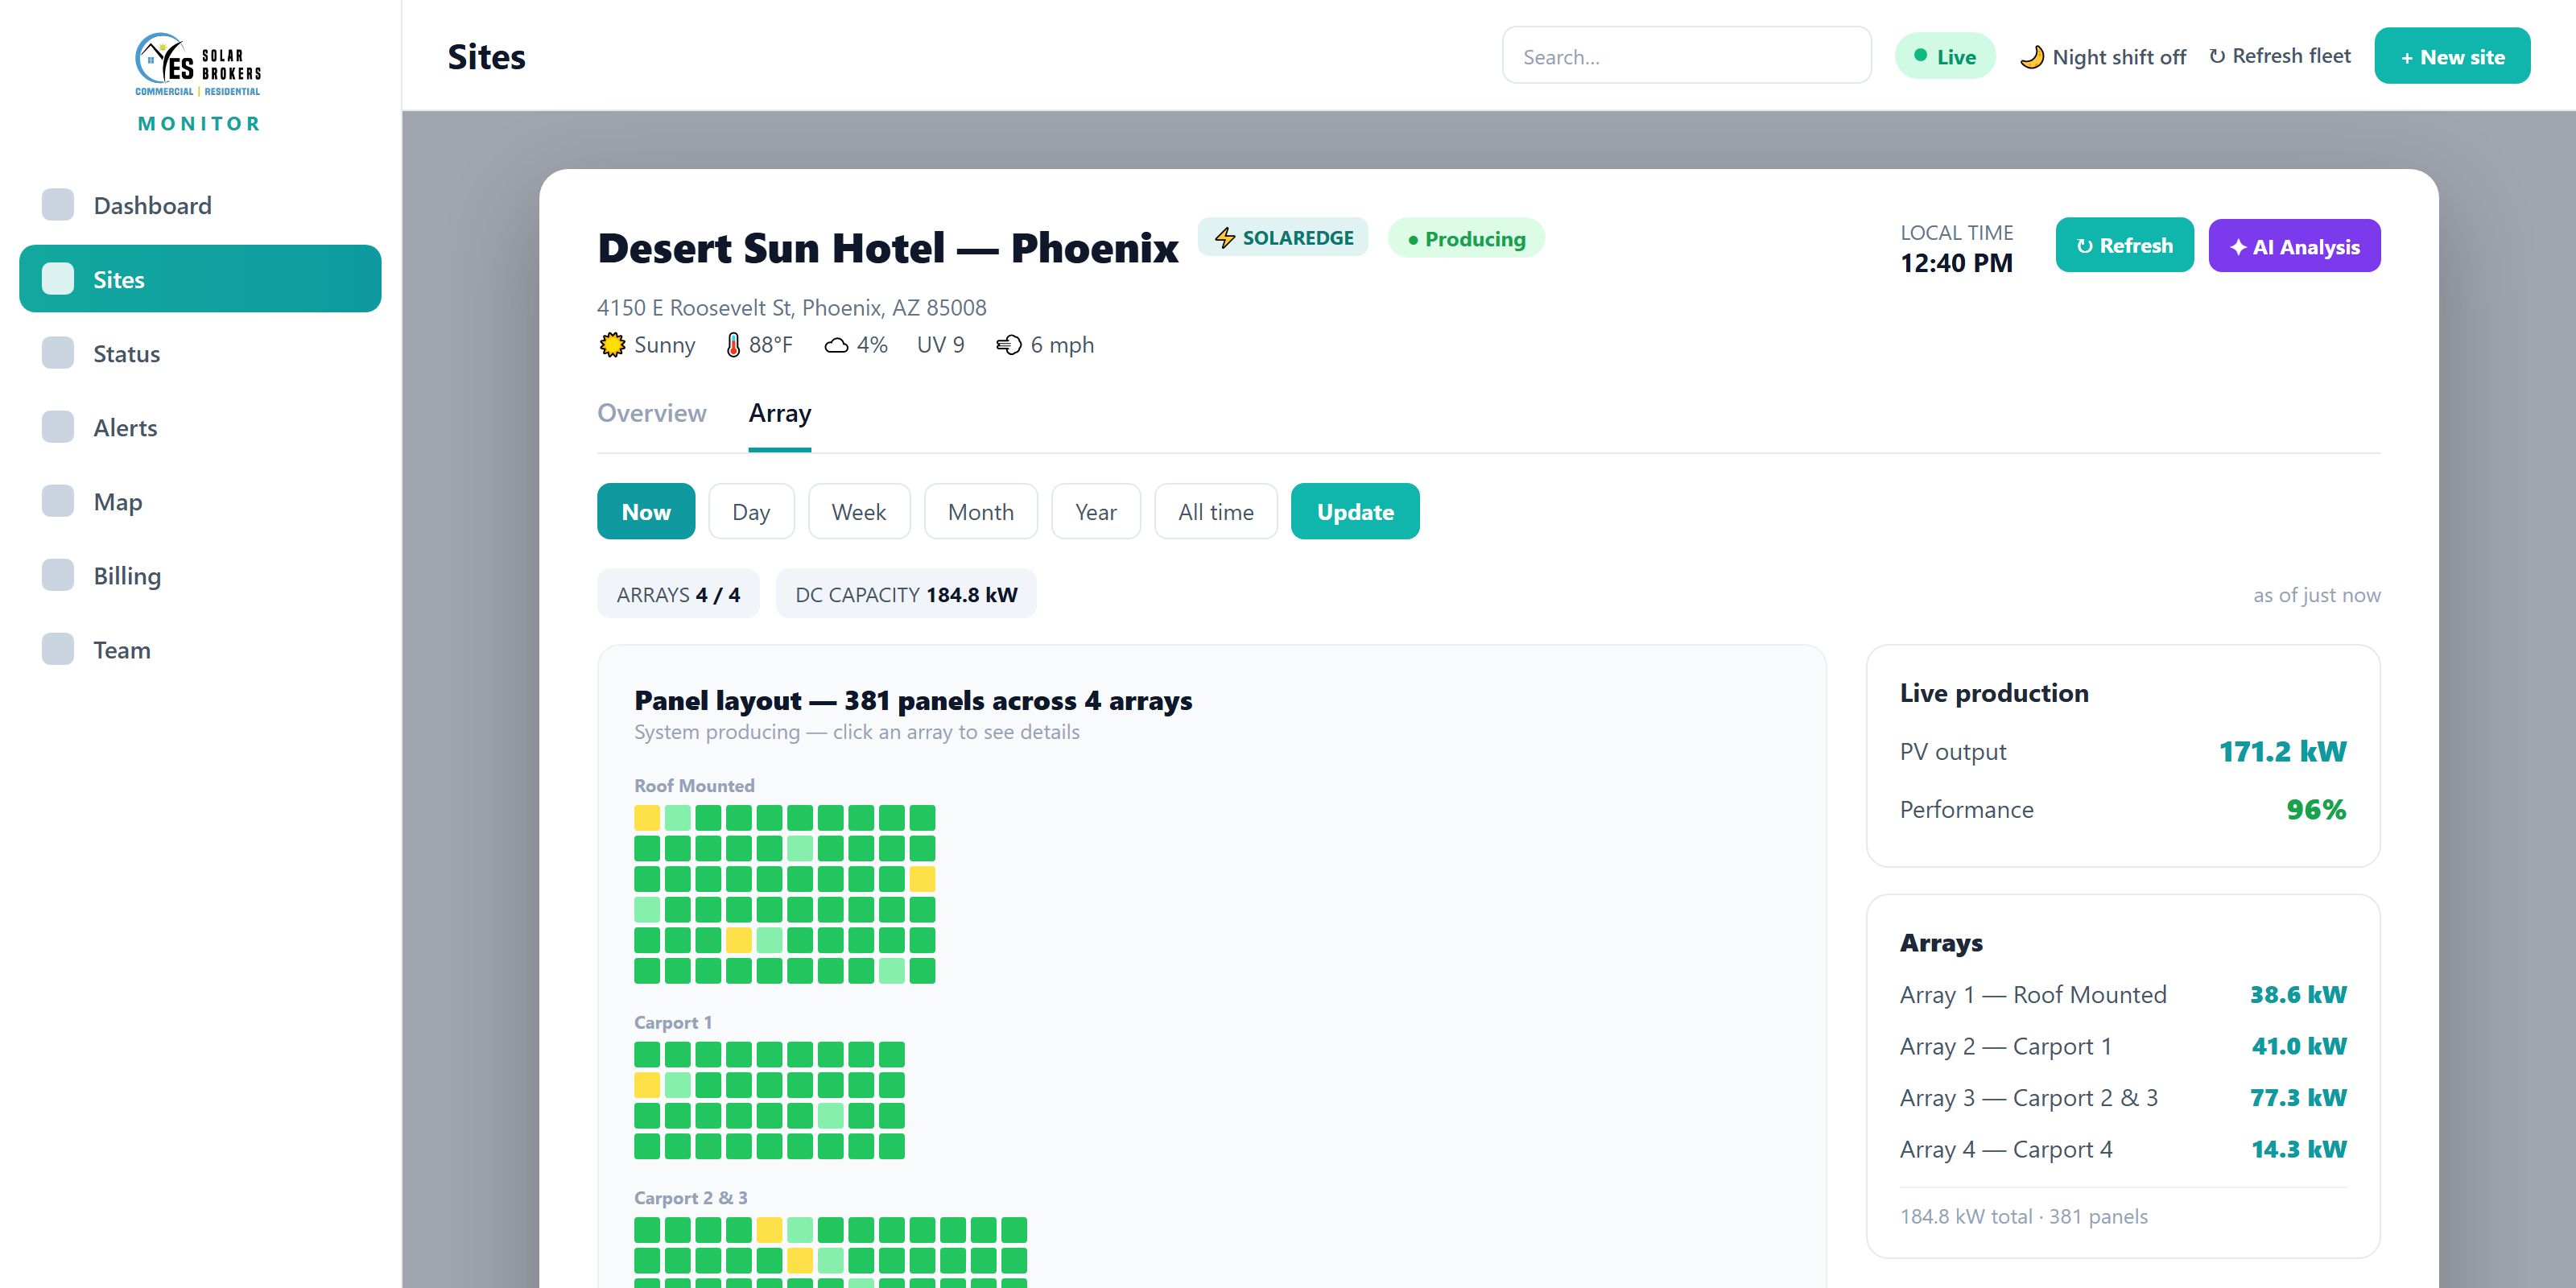This screenshot has height=1288, width=2576.
Task: Add a New site
Action: (x=2451, y=56)
